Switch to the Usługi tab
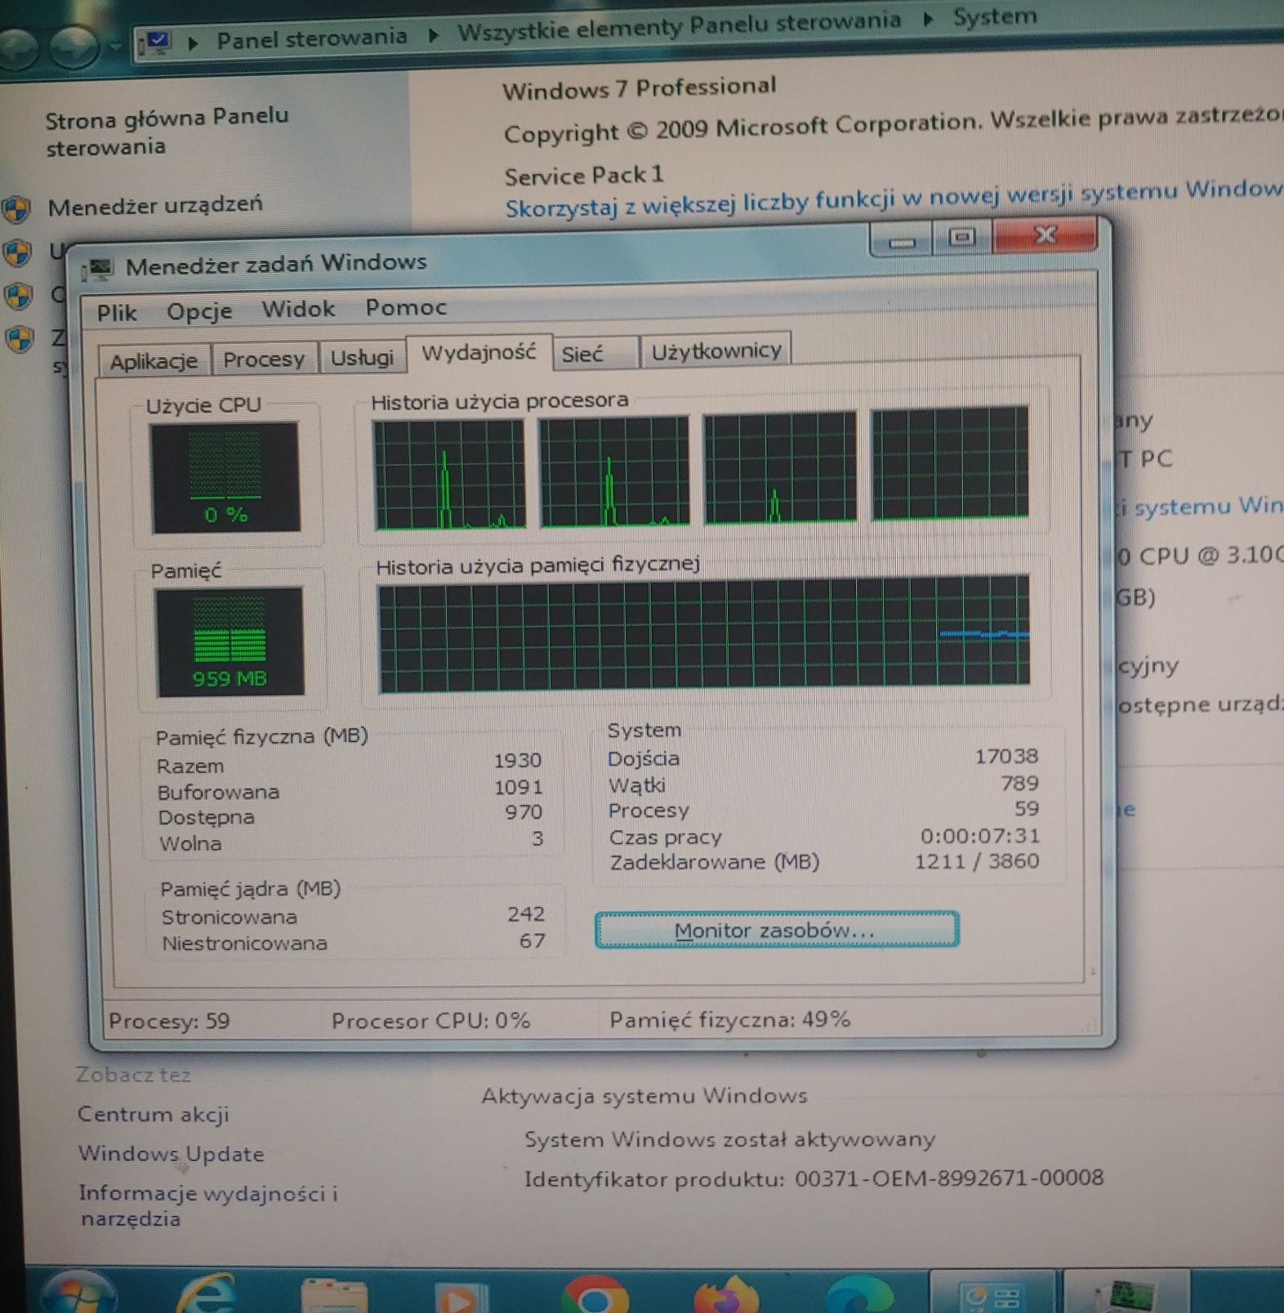Screen dimensions: 1284x1313 click(x=362, y=357)
